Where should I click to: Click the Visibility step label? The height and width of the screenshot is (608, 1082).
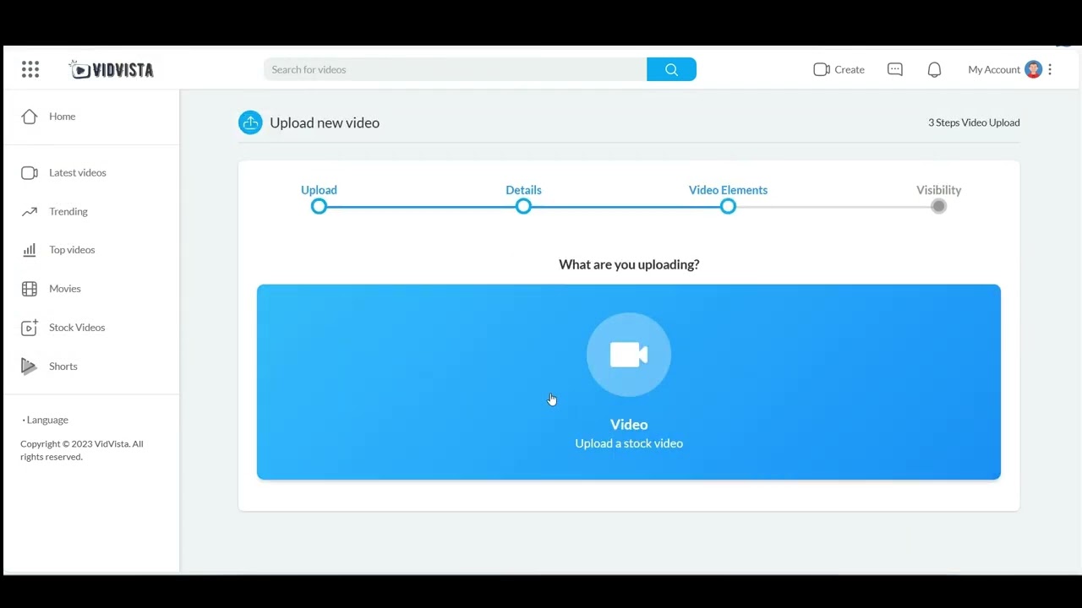(938, 190)
